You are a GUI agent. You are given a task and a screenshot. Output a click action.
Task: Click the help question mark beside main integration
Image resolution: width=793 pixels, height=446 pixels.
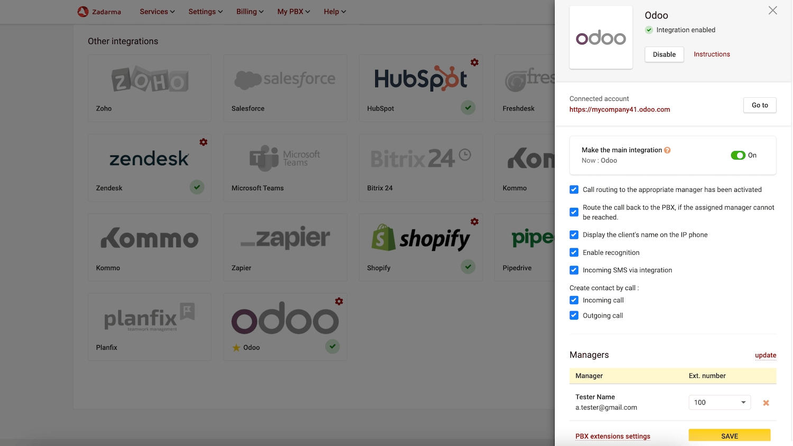click(667, 150)
